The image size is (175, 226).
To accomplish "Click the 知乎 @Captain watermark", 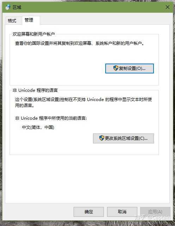I will [152, 218].
